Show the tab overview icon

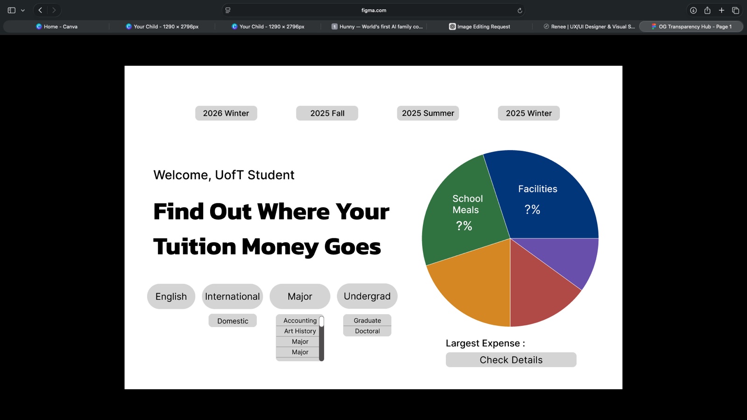(736, 10)
